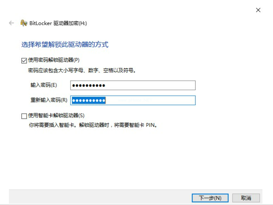Click the password complexity hint text

[x=82, y=70]
